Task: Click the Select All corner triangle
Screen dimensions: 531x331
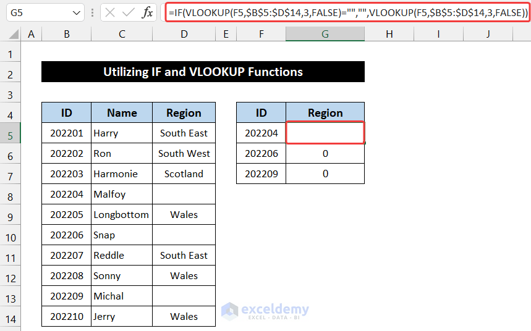Action: click(14, 34)
